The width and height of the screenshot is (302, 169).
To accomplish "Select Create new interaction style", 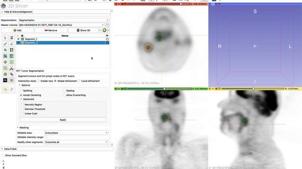I will tap(38, 81).
